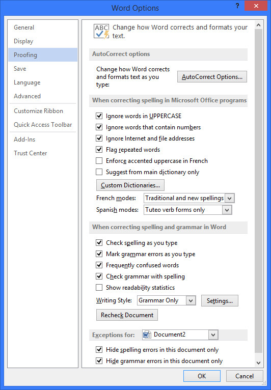Click the ABC proofing checkmark icon
This screenshot has width=271, height=390.
[101, 32]
